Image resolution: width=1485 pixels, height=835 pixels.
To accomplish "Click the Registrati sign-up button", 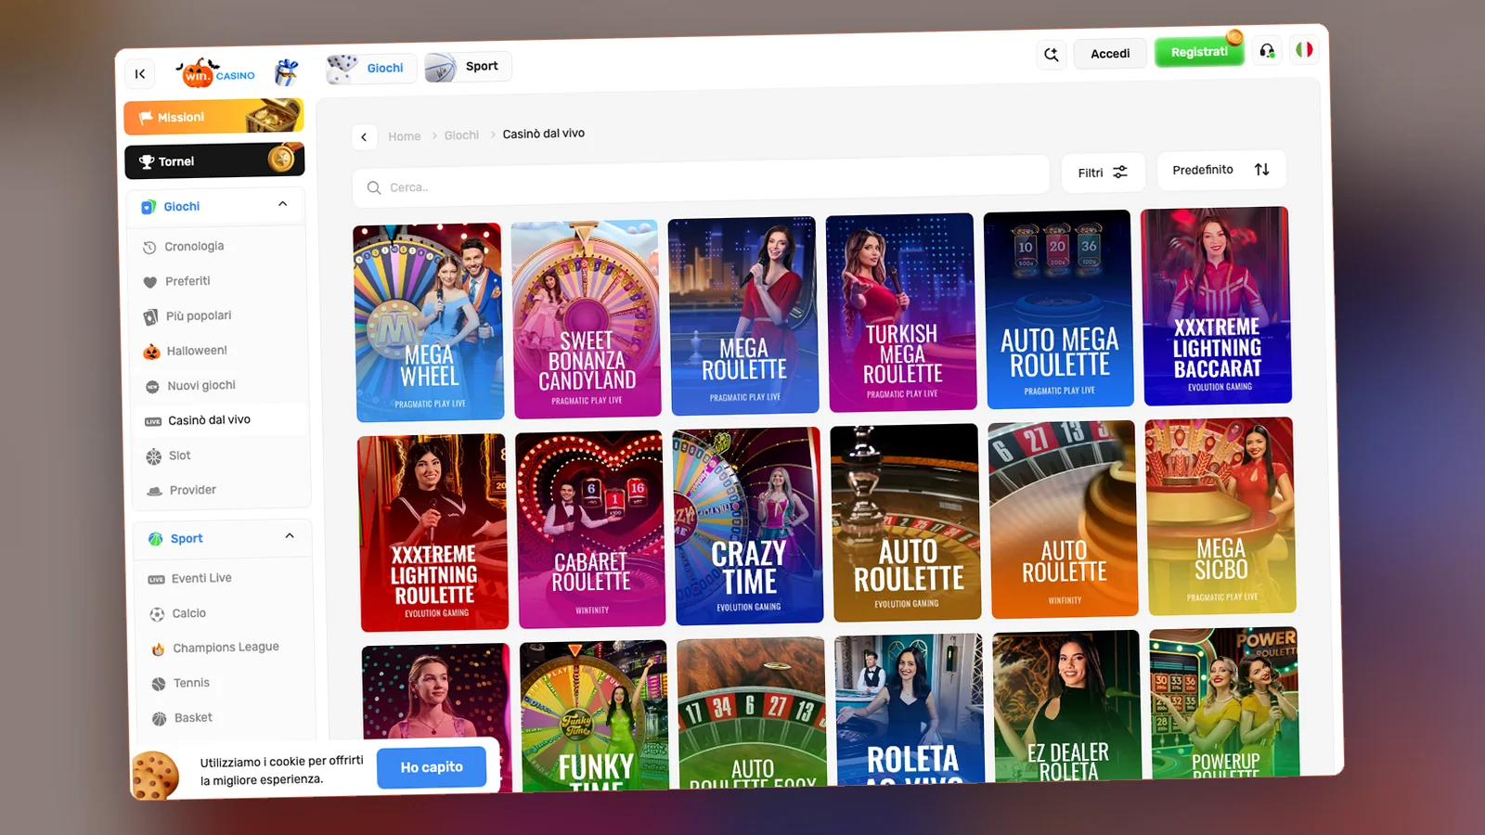I will pos(1199,52).
